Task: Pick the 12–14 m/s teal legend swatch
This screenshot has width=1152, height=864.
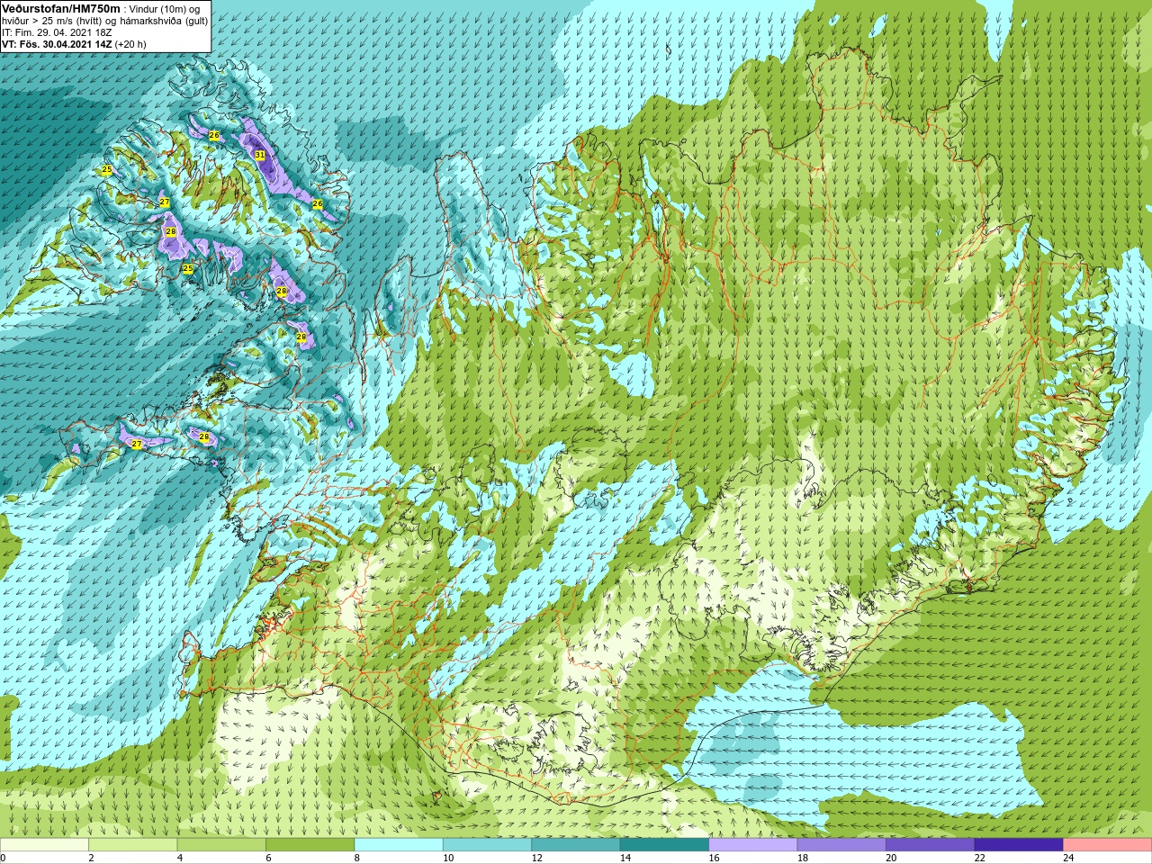Action: pos(576,845)
